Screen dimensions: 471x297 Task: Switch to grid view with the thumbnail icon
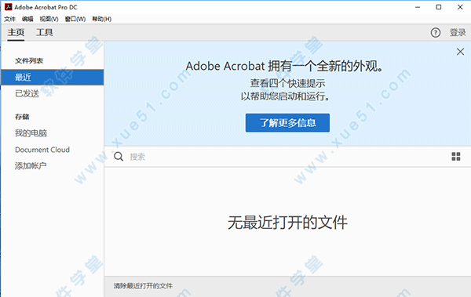click(456, 156)
